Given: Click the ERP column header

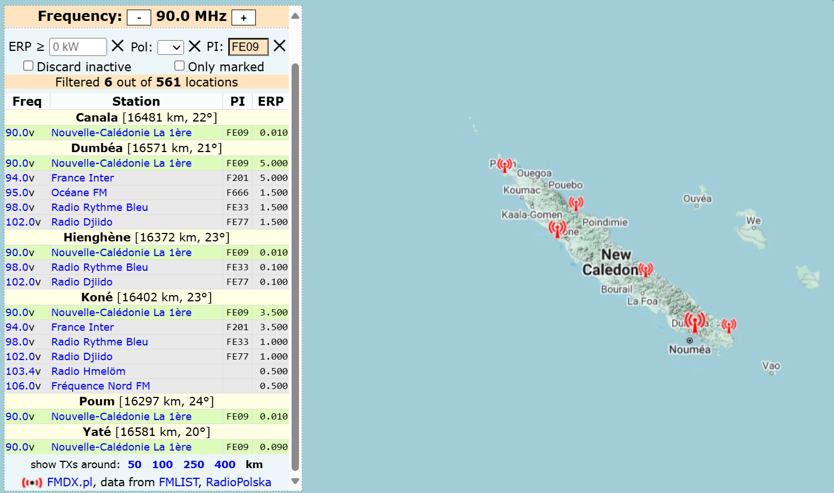Looking at the screenshot, I should (270, 101).
